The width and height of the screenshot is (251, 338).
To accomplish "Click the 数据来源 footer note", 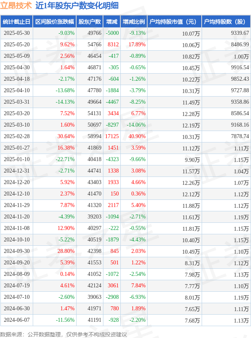I will tap(64, 334).
